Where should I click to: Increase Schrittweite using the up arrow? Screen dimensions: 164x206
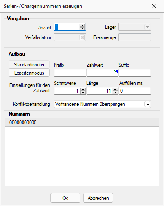pyautogui.click(x=83, y=89)
